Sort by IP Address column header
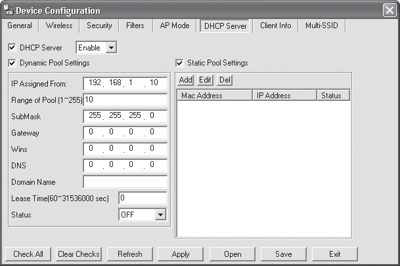This screenshot has height=266, width=400. pyautogui.click(x=284, y=96)
